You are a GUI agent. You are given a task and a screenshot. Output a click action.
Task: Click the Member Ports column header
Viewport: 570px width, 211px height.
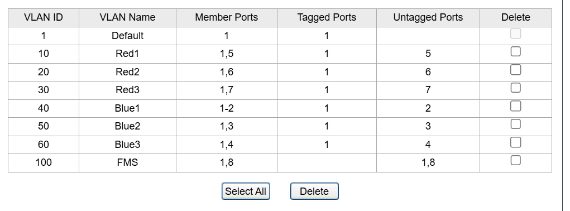(x=227, y=17)
